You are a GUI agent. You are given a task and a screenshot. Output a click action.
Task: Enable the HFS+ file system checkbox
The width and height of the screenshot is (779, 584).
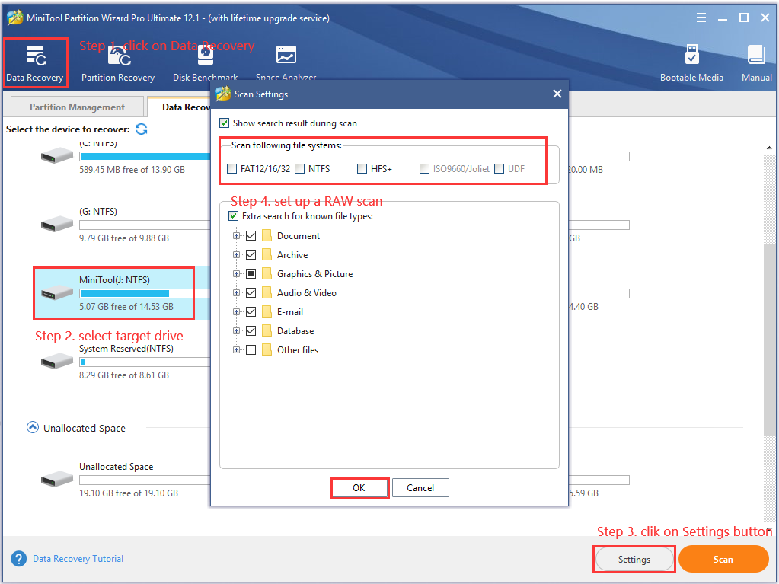coord(362,169)
